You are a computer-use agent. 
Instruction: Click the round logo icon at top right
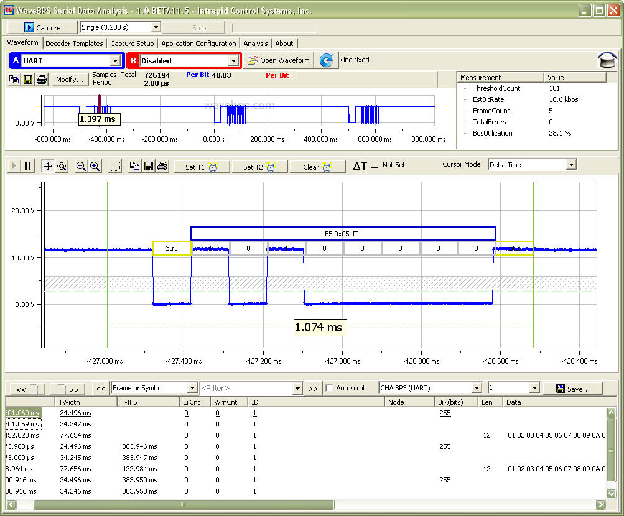pos(607,60)
